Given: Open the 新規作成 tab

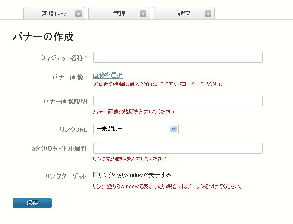Looking at the screenshot, I should [x=54, y=13].
